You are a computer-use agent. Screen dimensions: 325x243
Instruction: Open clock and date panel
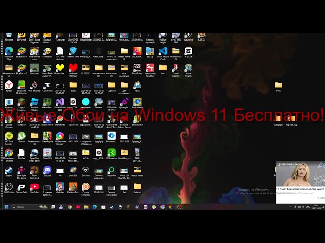click(316, 207)
